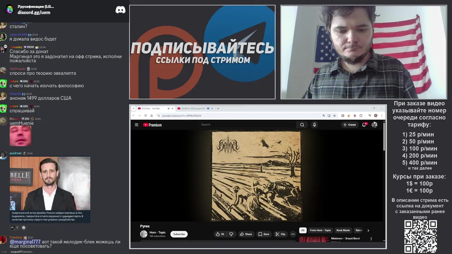
Task: Open the browser home page button
Action: point(151,115)
